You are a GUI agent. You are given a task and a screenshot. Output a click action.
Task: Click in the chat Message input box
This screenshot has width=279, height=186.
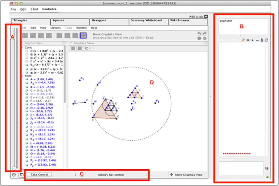[x=241, y=167]
